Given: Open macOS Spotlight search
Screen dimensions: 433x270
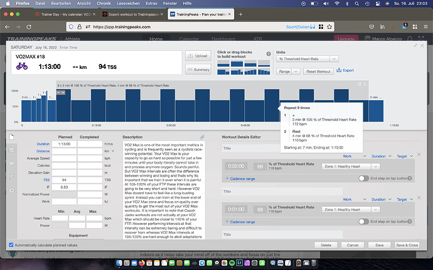Looking at the screenshot, I should [357, 4].
